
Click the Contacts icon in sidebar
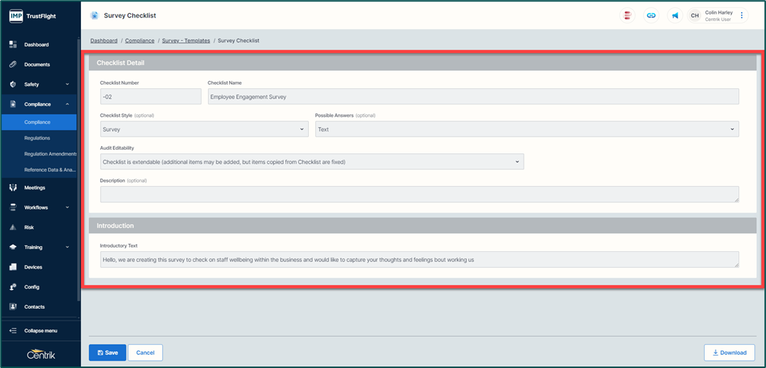pos(13,307)
